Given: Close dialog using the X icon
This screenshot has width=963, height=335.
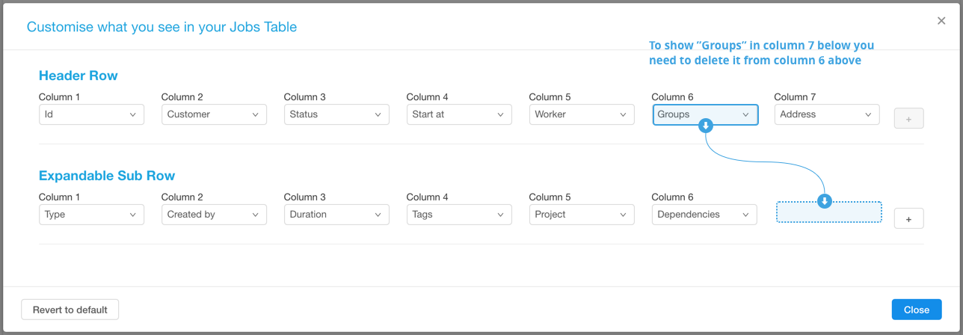Looking at the screenshot, I should coord(941,21).
